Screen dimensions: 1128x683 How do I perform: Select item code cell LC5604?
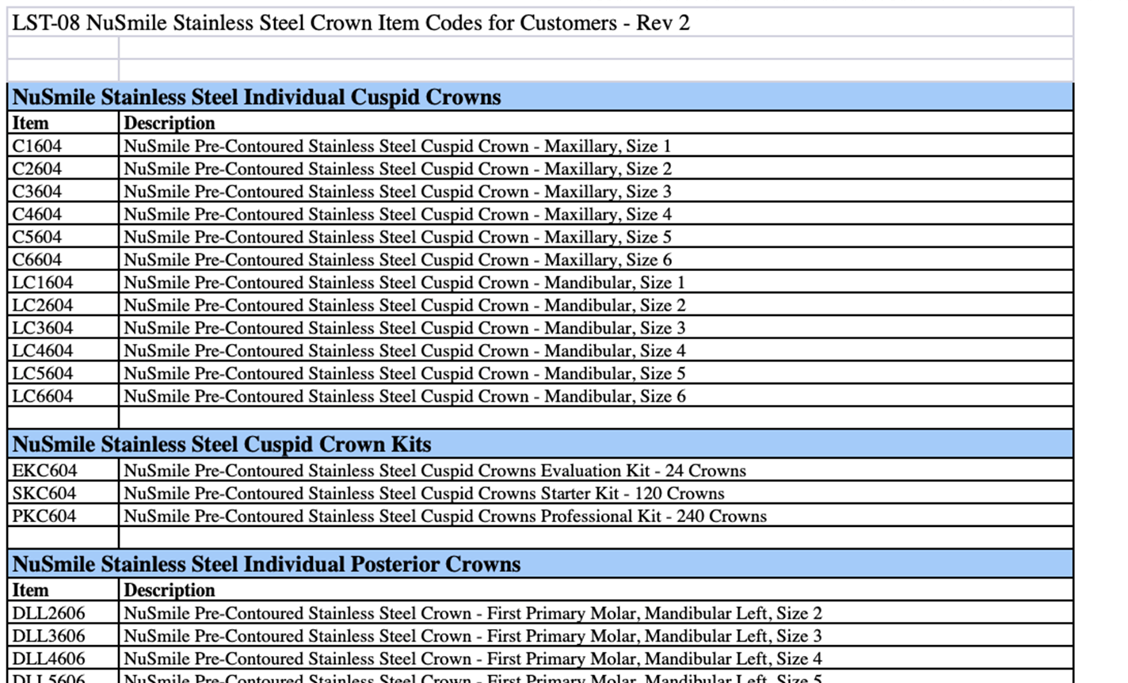pyautogui.click(x=63, y=373)
